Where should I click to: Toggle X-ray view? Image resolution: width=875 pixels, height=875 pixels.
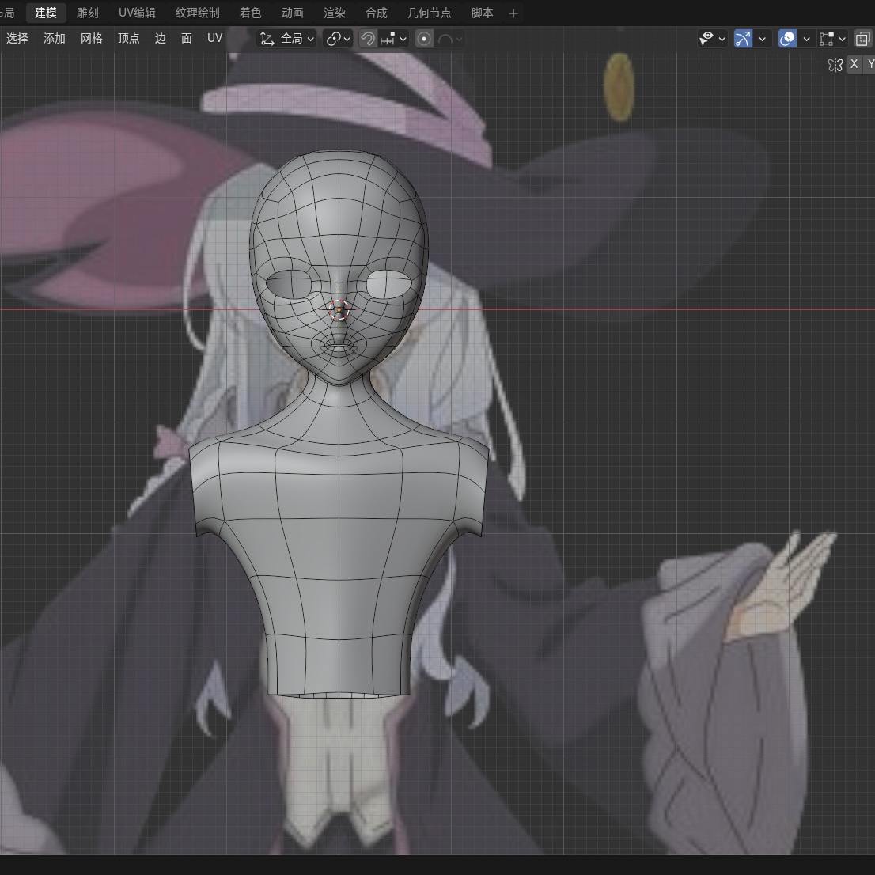click(862, 39)
